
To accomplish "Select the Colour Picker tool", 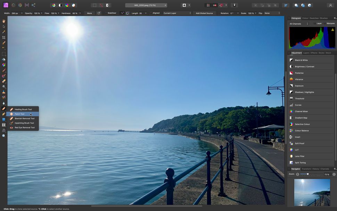I will coord(4,32).
